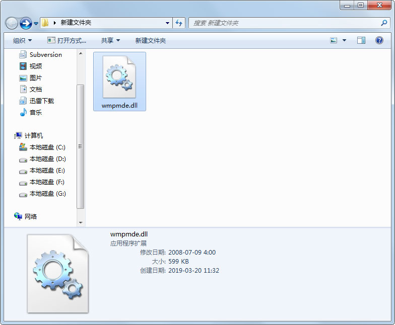
Task: Open 本地磁盘 (G:)
Action: point(47,193)
